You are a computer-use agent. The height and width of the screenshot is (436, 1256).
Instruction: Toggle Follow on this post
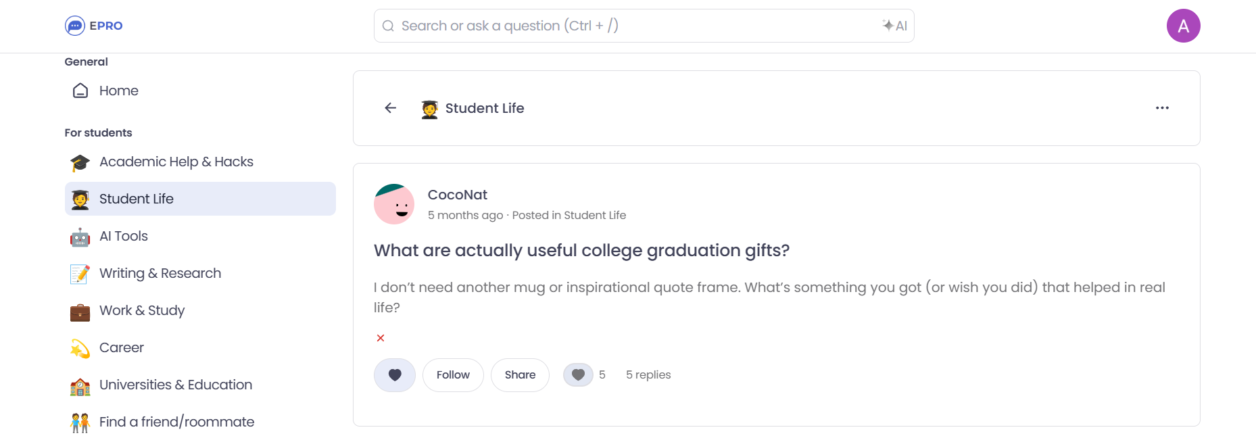[453, 374]
